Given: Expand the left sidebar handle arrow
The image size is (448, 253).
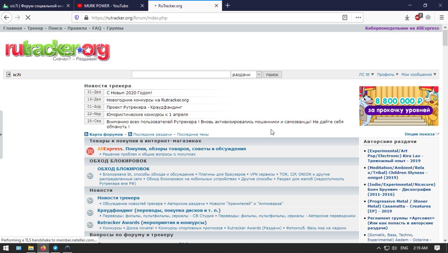Looking at the screenshot, I should point(1,135).
